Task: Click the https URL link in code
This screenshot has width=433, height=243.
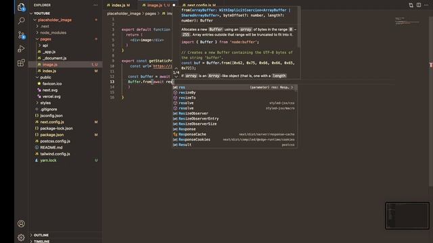Action: point(162,66)
